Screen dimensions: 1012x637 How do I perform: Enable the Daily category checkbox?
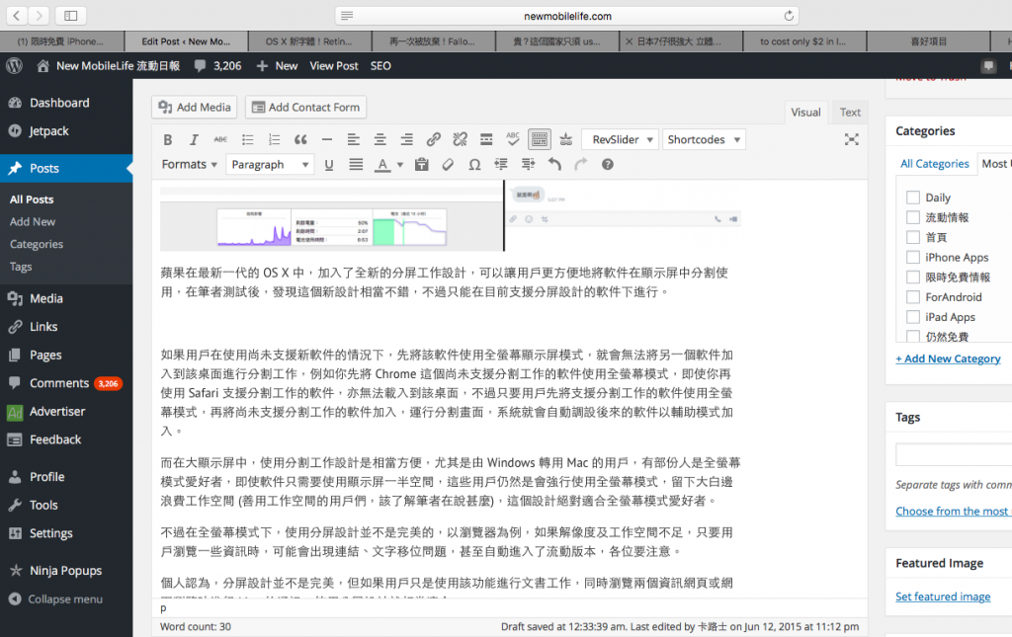[913, 197]
